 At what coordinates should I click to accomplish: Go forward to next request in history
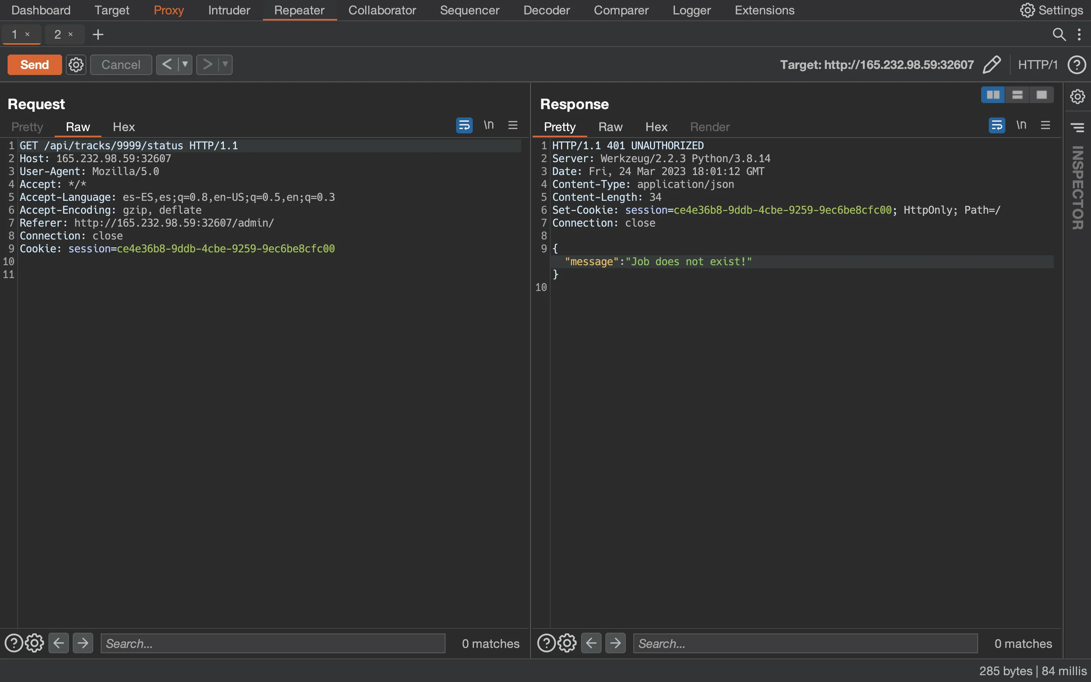coord(207,64)
